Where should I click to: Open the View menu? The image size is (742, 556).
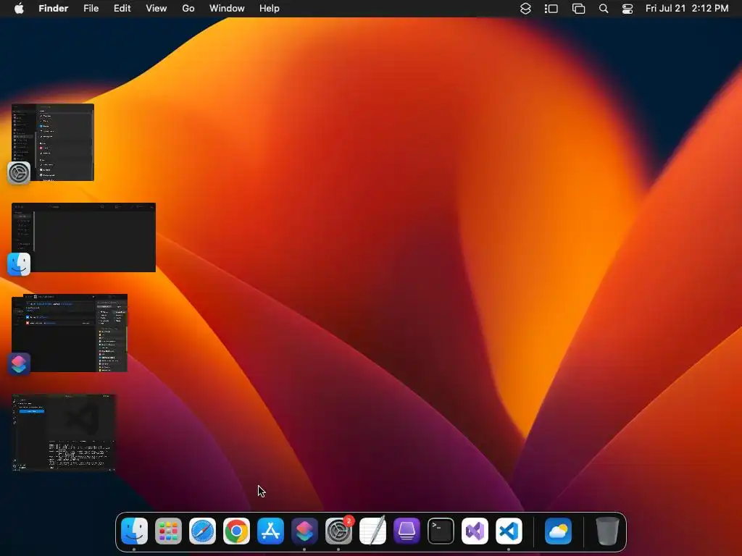pyautogui.click(x=157, y=9)
